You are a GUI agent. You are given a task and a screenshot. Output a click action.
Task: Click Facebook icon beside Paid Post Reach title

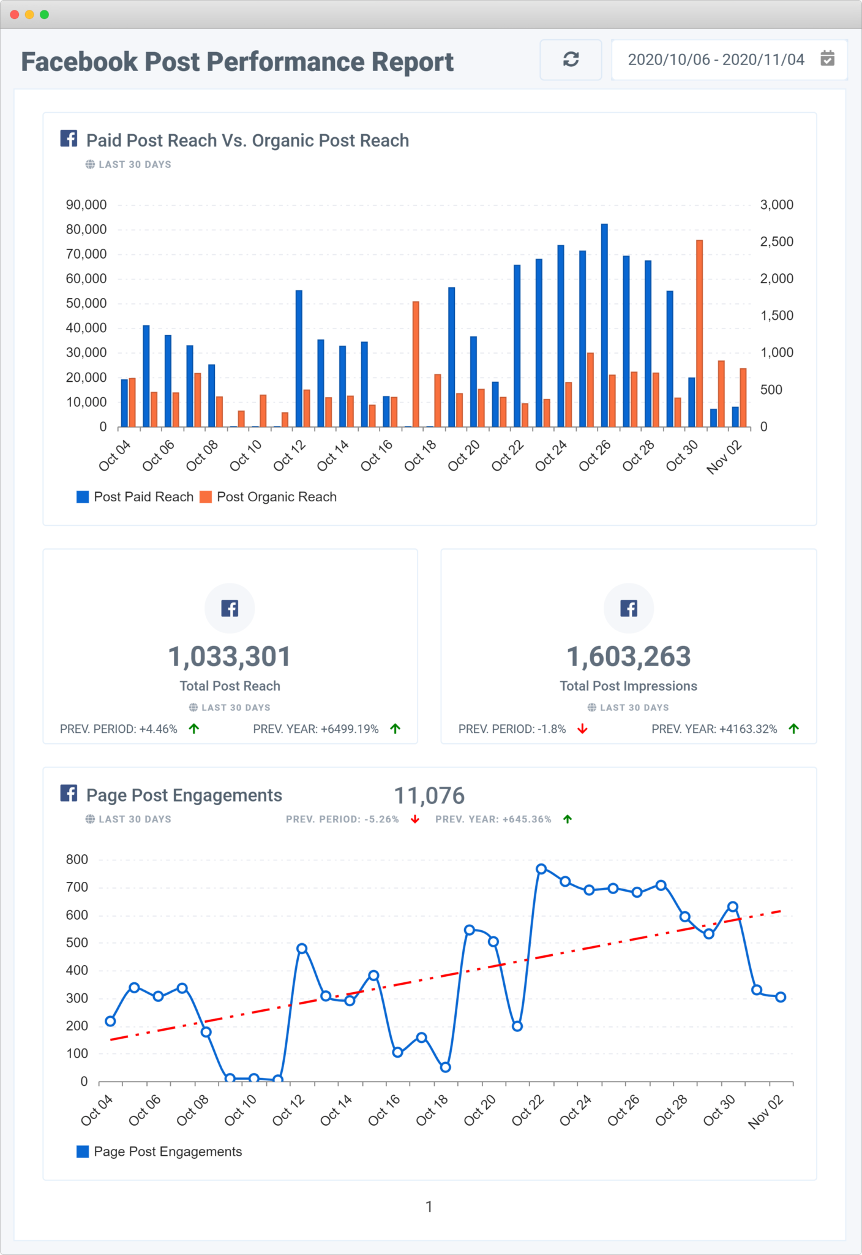[69, 138]
